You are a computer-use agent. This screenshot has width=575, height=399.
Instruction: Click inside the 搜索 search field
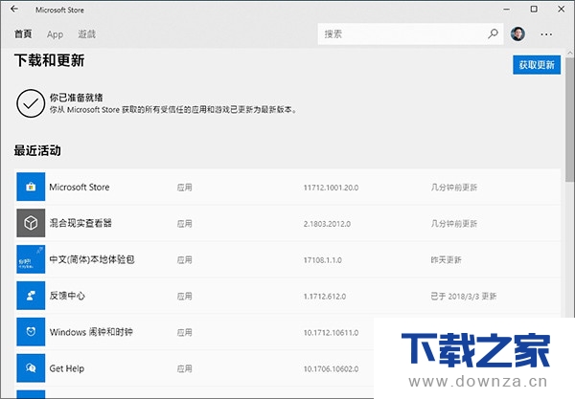pyautogui.click(x=402, y=33)
